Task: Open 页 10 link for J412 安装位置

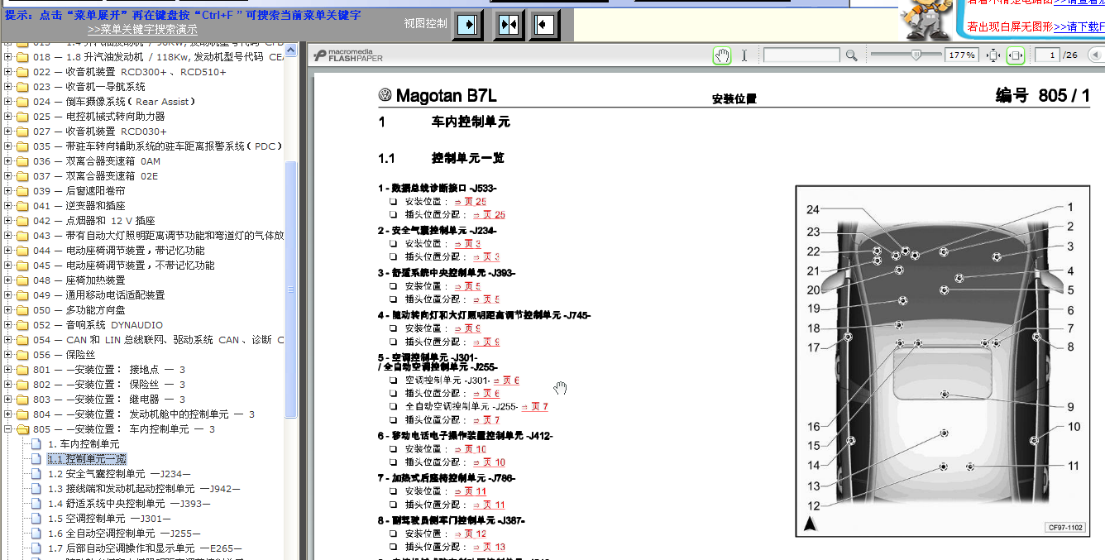Action: (470, 449)
